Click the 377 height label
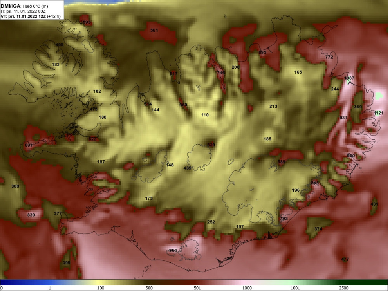Screen dimensions: 388x291 [x=58, y=213]
